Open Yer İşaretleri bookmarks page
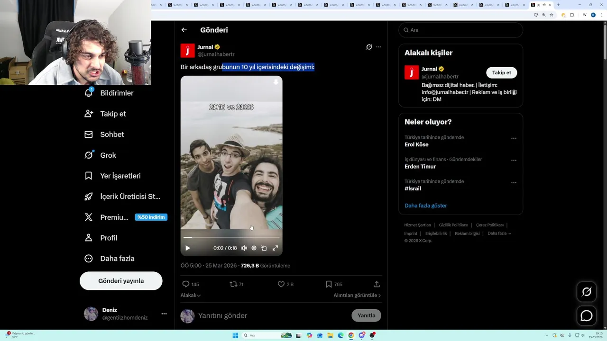 click(112, 176)
